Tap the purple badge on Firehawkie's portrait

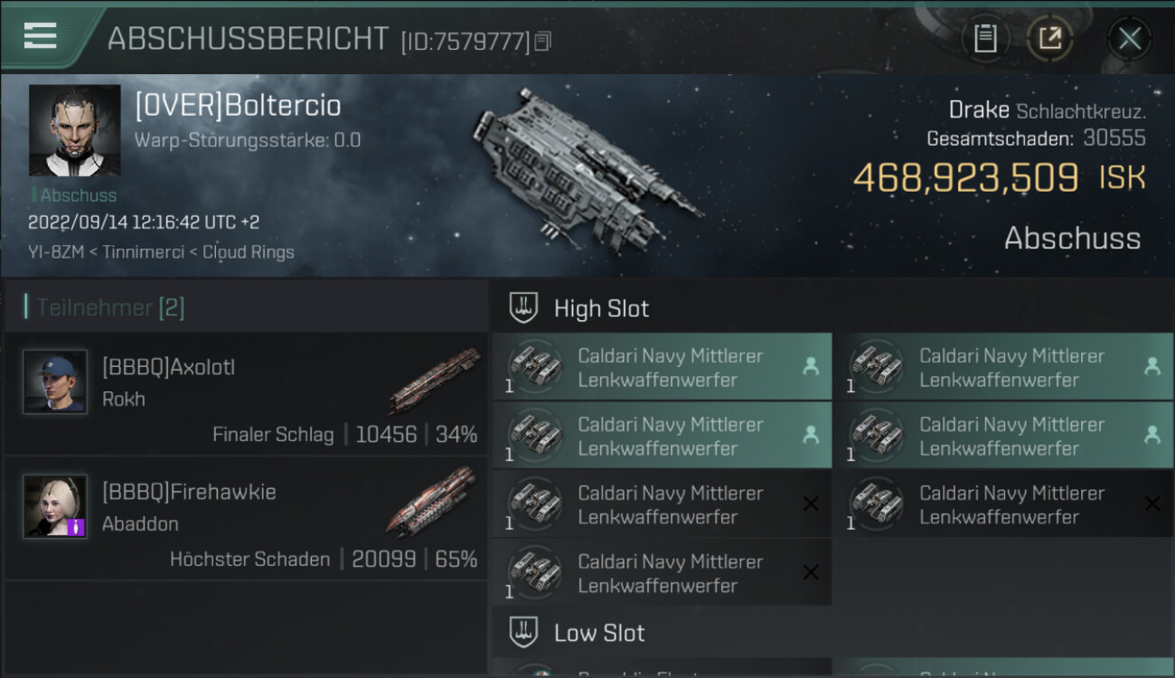point(76,526)
